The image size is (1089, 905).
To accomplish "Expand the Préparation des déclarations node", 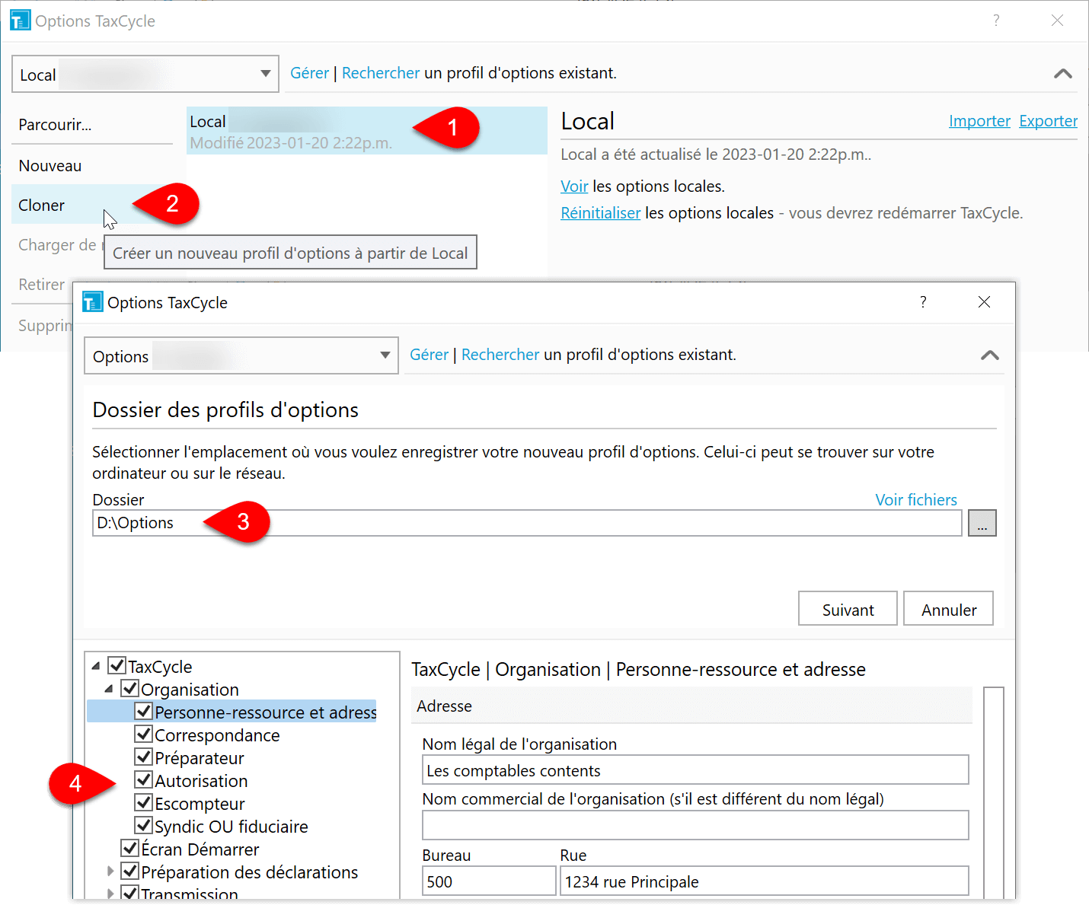I will click(110, 871).
